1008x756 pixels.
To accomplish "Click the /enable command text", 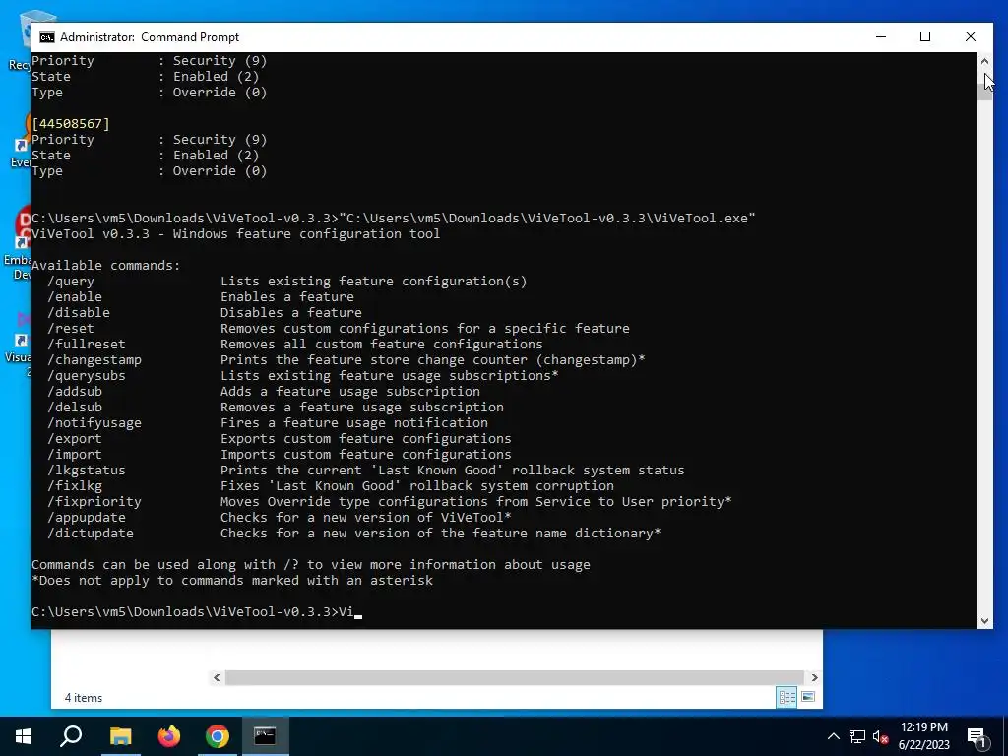I will (75, 297).
